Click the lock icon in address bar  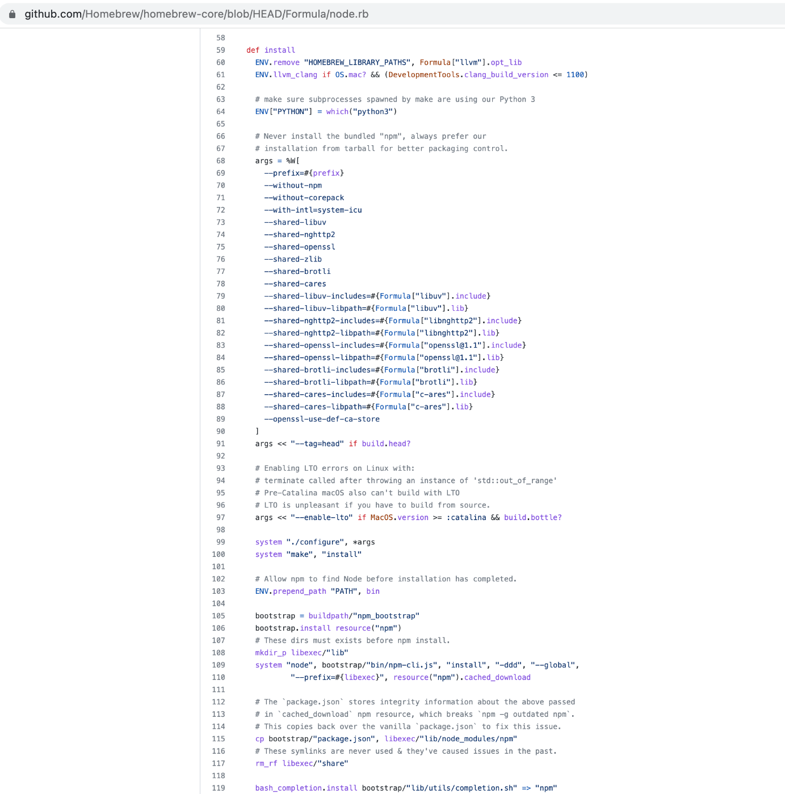tap(12, 14)
